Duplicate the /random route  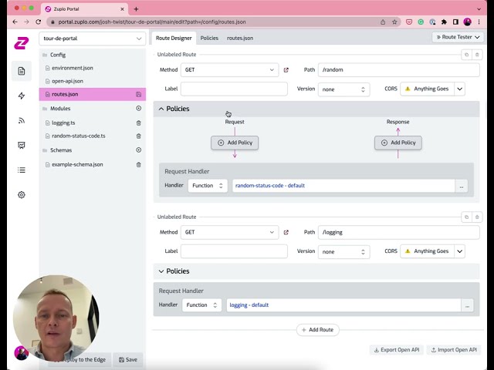466,55
